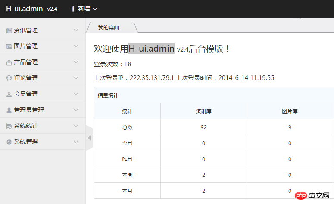Open the 管理员管理 menu item
The height and width of the screenshot is (204, 334).
point(43,110)
